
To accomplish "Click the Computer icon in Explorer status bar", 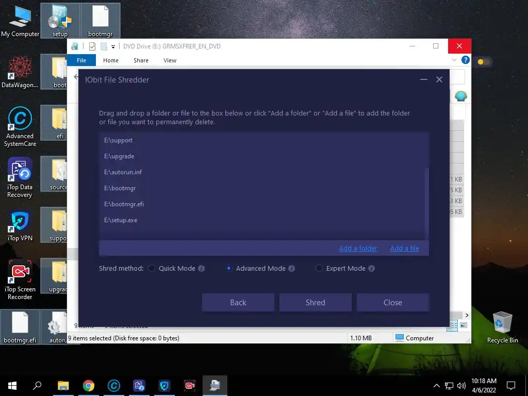I will point(400,338).
